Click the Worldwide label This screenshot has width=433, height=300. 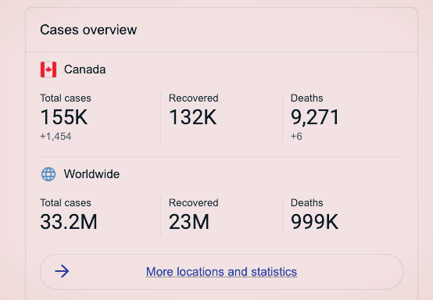click(x=91, y=174)
